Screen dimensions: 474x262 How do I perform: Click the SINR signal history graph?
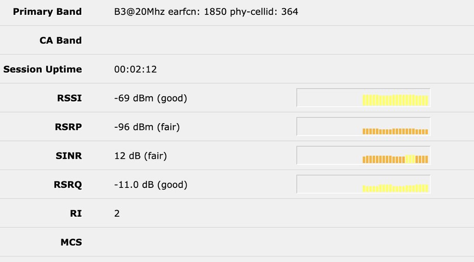363,155
